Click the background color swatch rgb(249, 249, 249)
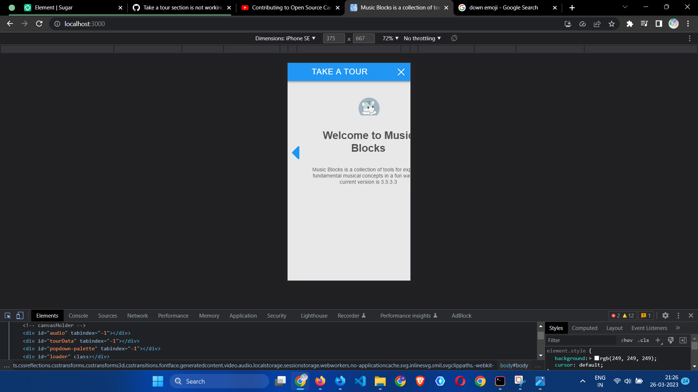The image size is (698, 392). click(x=596, y=358)
